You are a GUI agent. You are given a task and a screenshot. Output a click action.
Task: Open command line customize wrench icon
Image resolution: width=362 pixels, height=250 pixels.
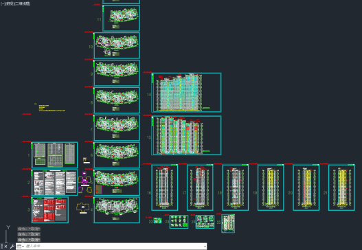12,247
